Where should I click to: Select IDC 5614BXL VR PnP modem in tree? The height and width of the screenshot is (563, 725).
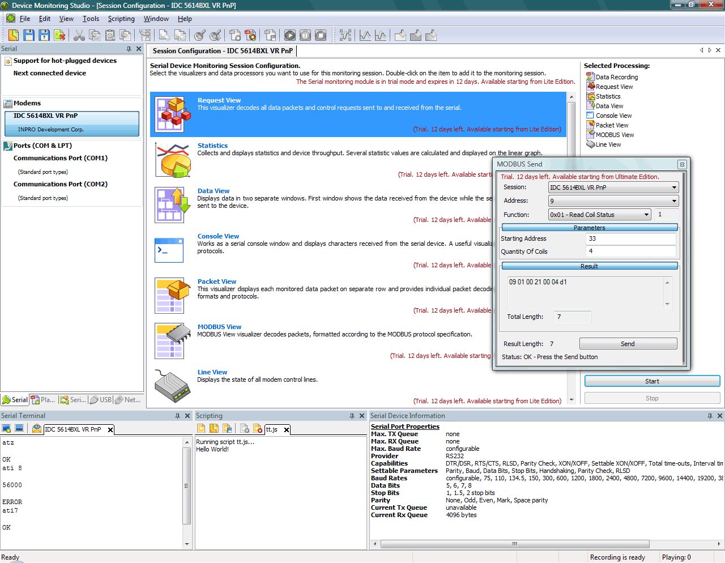click(71, 123)
